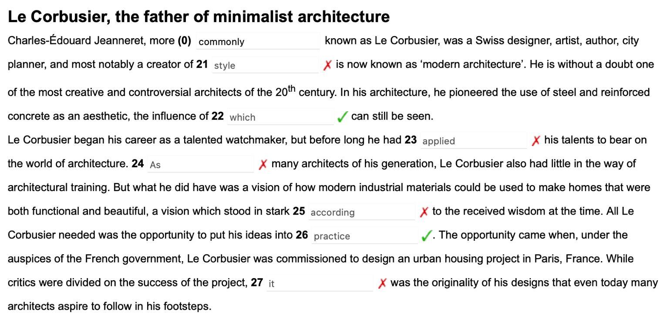
Task: Click the green checkmark next to 'which'
Action: [342, 116]
